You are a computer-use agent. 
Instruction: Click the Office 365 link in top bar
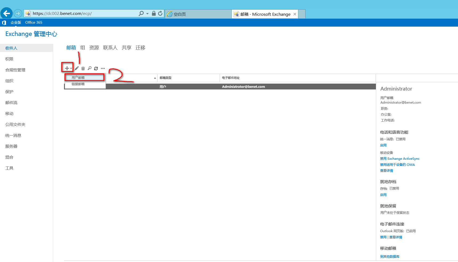(x=34, y=23)
